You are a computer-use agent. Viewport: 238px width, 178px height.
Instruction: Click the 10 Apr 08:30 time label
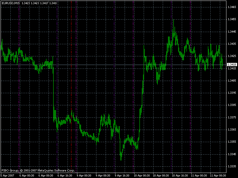[161, 176]
